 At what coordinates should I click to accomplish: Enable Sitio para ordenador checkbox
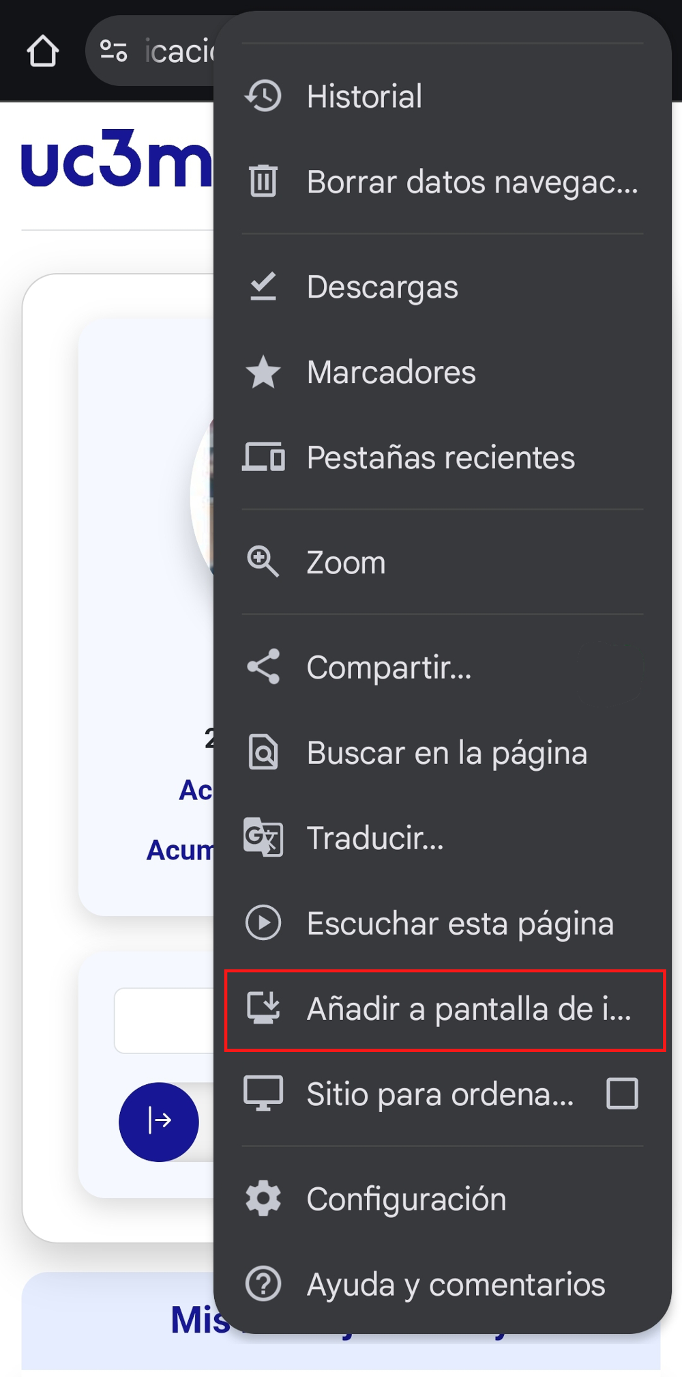point(621,1092)
